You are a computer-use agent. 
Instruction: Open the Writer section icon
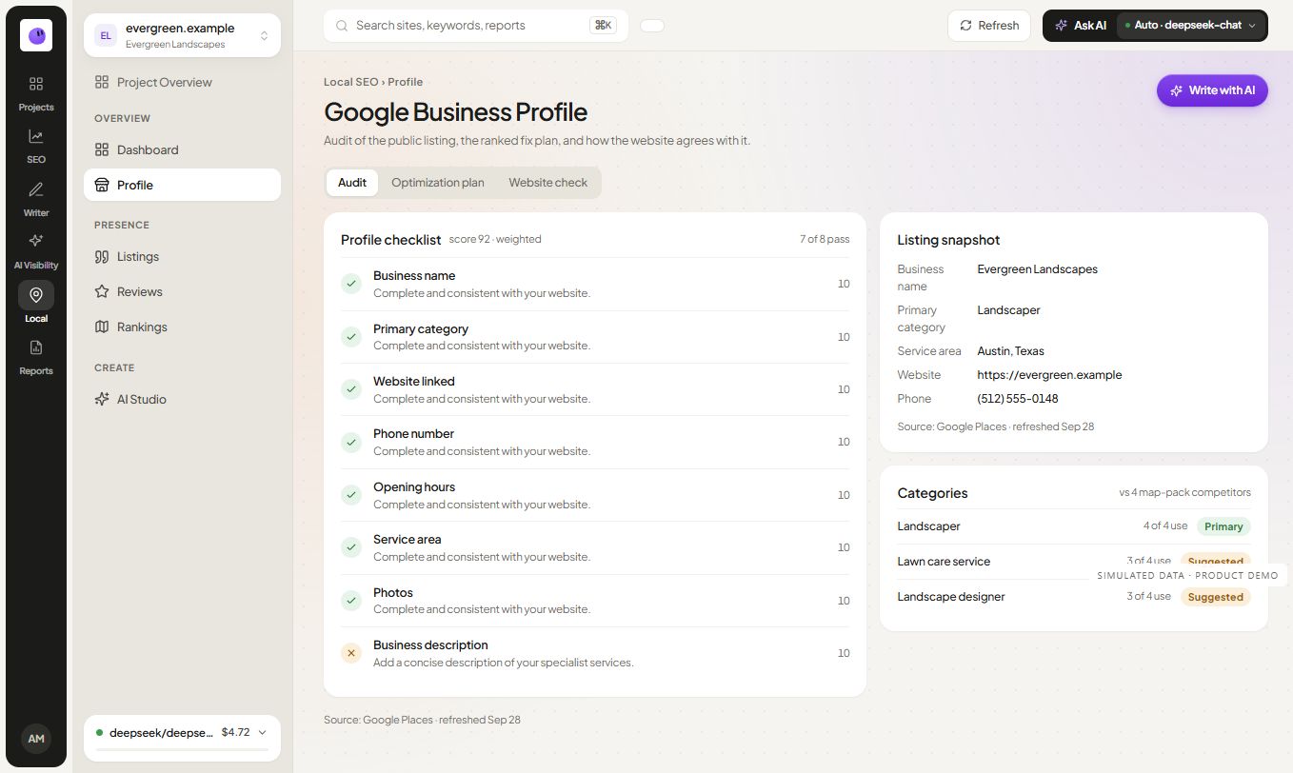(36, 199)
